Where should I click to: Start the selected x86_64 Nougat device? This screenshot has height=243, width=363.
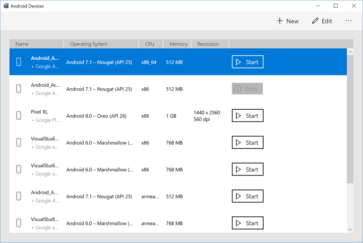point(247,62)
